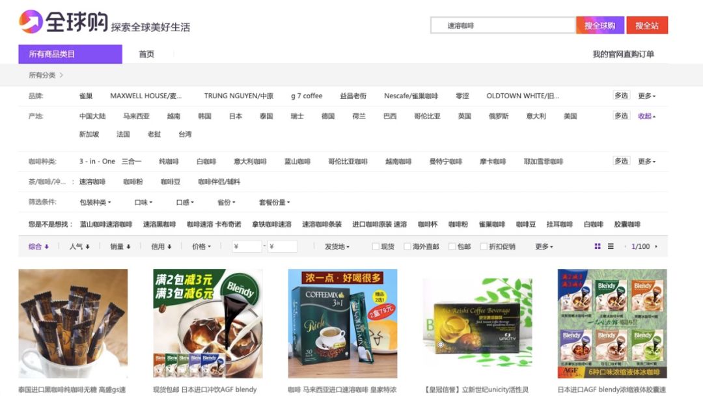Sort results by 信用
Image resolution: width=703 pixels, height=396 pixels.
pos(161,246)
